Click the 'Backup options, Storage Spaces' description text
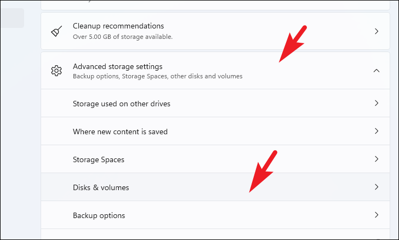 [157, 76]
